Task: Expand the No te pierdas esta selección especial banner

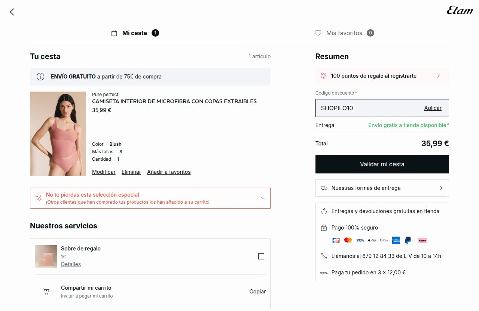Action: (x=150, y=198)
